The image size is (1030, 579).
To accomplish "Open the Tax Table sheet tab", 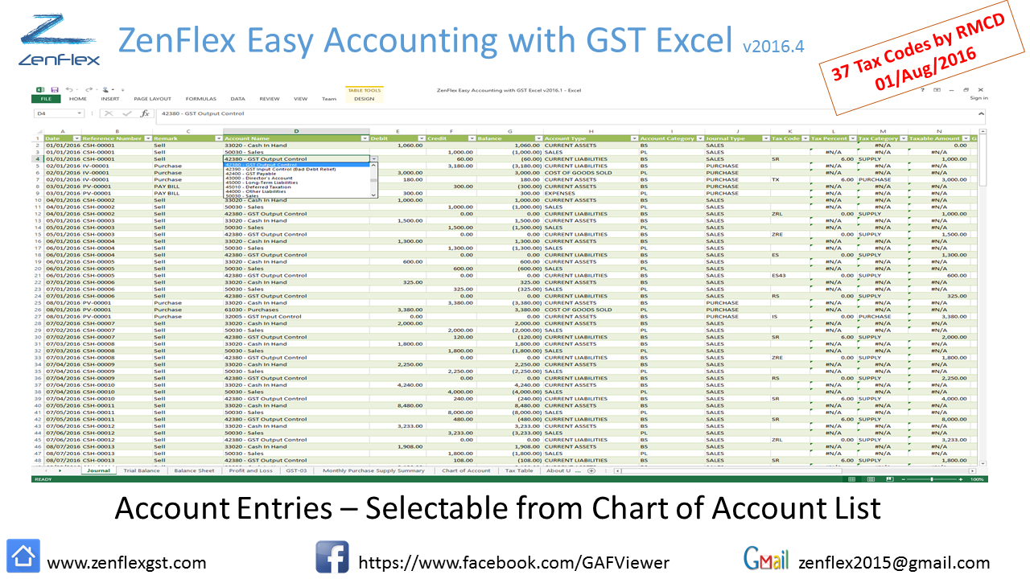I will (x=519, y=470).
